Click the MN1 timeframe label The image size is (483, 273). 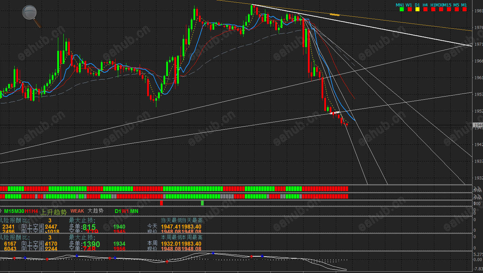(400, 5)
